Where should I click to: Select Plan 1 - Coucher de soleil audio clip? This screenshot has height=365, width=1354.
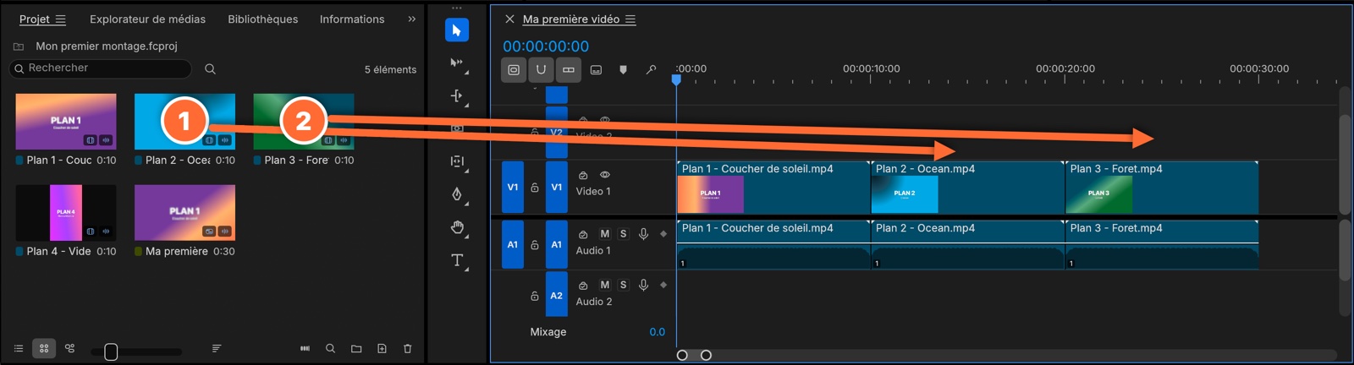773,245
